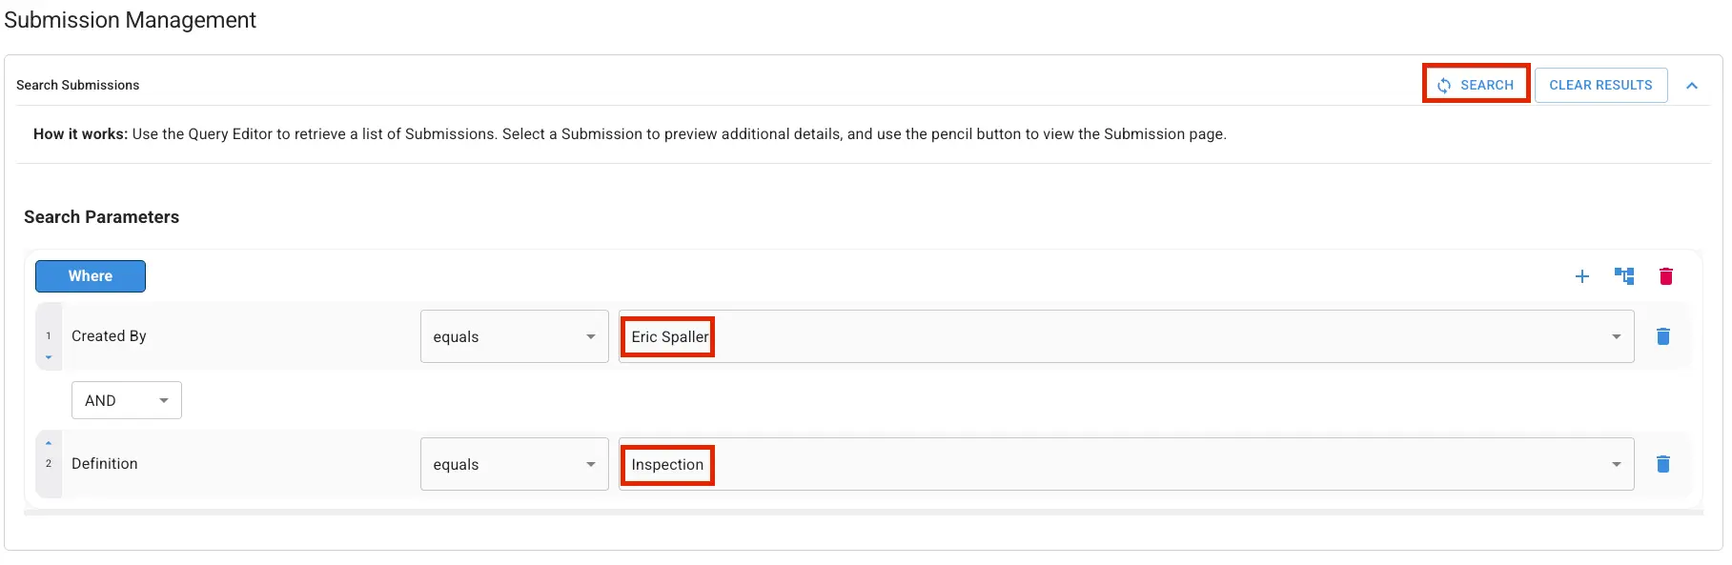Open the Eric Spaller value dropdown
Image resolution: width=1732 pixels, height=565 pixels.
(x=1615, y=336)
